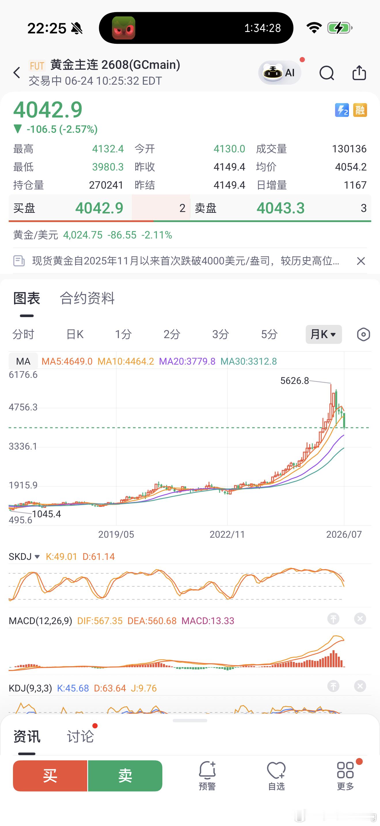
Task: Open the 资讯 news tab
Action: pos(26,736)
